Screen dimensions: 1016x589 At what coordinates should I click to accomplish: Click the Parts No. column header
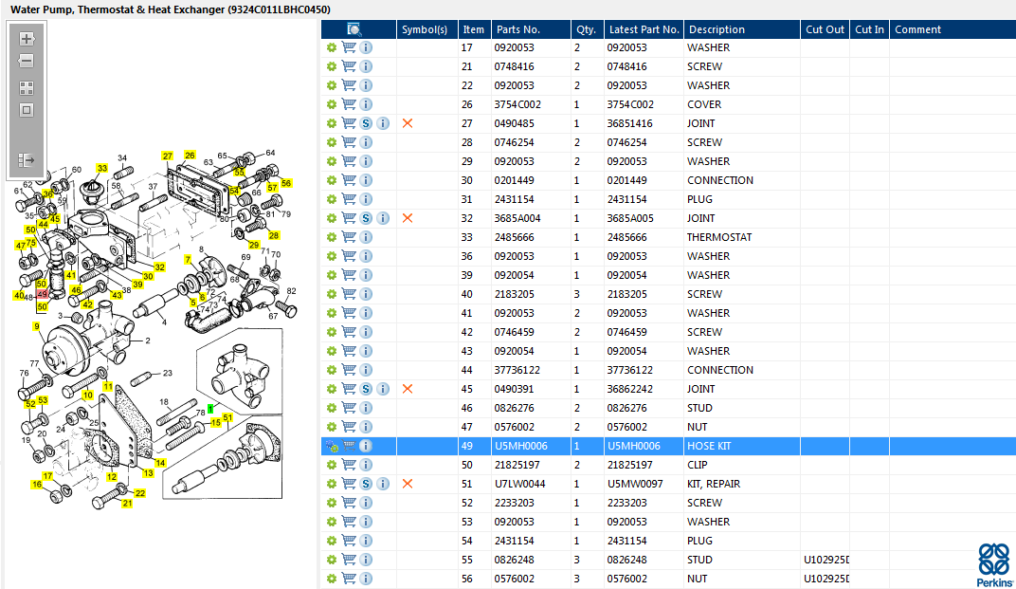pyautogui.click(x=518, y=29)
